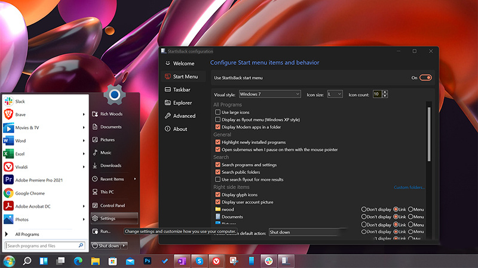Uncheck Search programs and settings

point(217,165)
